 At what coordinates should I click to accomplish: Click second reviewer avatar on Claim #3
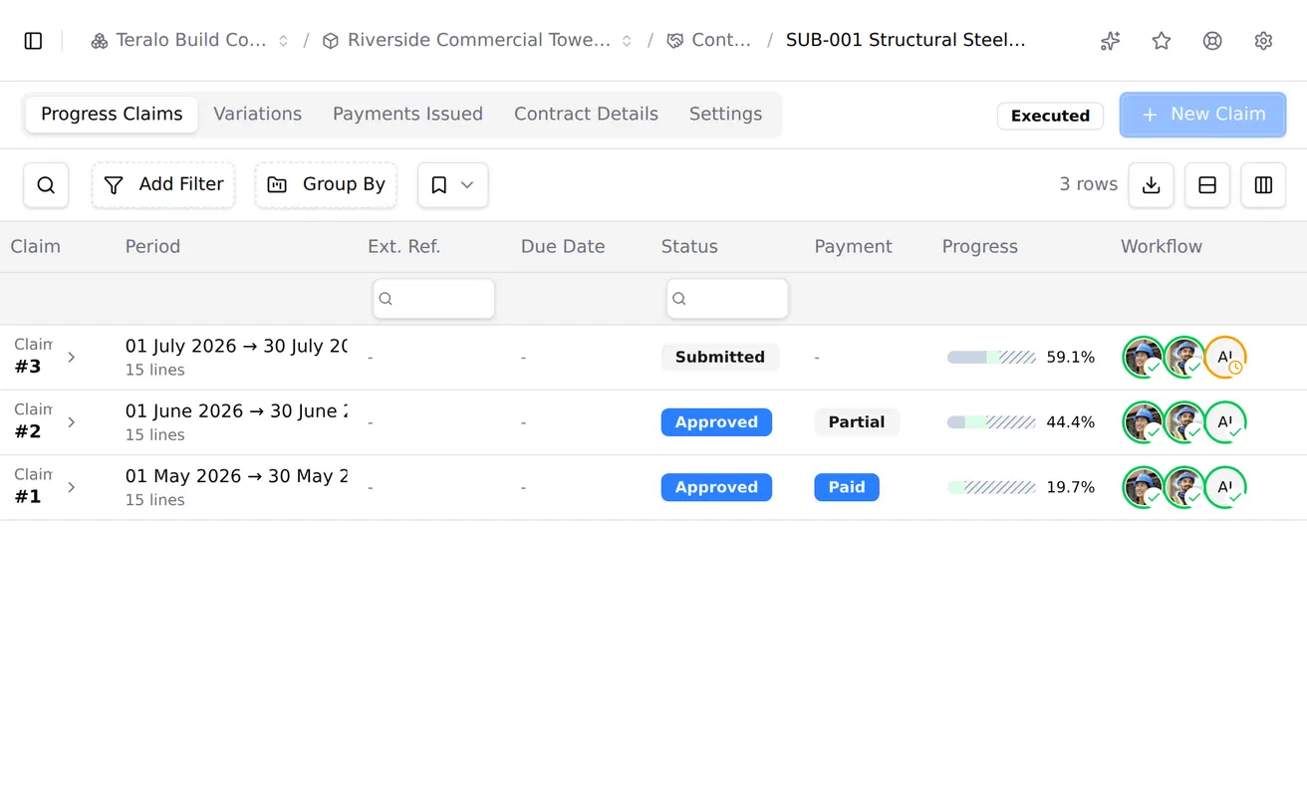click(x=1184, y=358)
